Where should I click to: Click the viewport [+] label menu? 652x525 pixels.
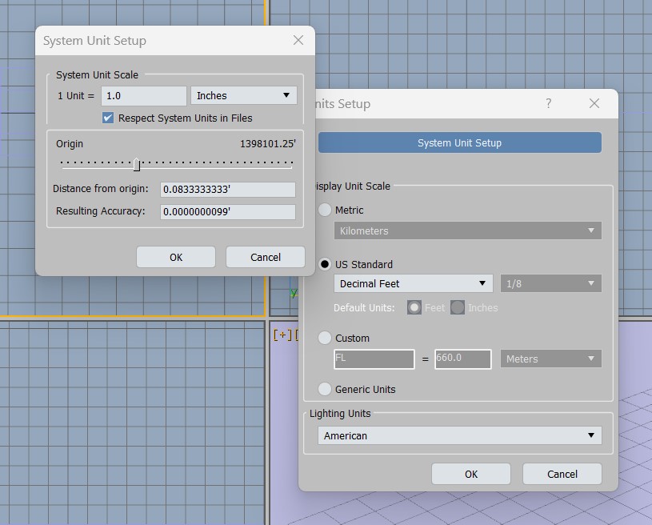282,335
